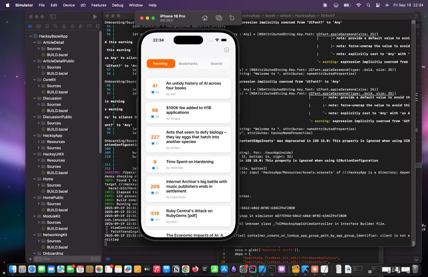The width and height of the screenshot is (428, 277).
Task: Open Notion from the Dock
Action: 176,269
